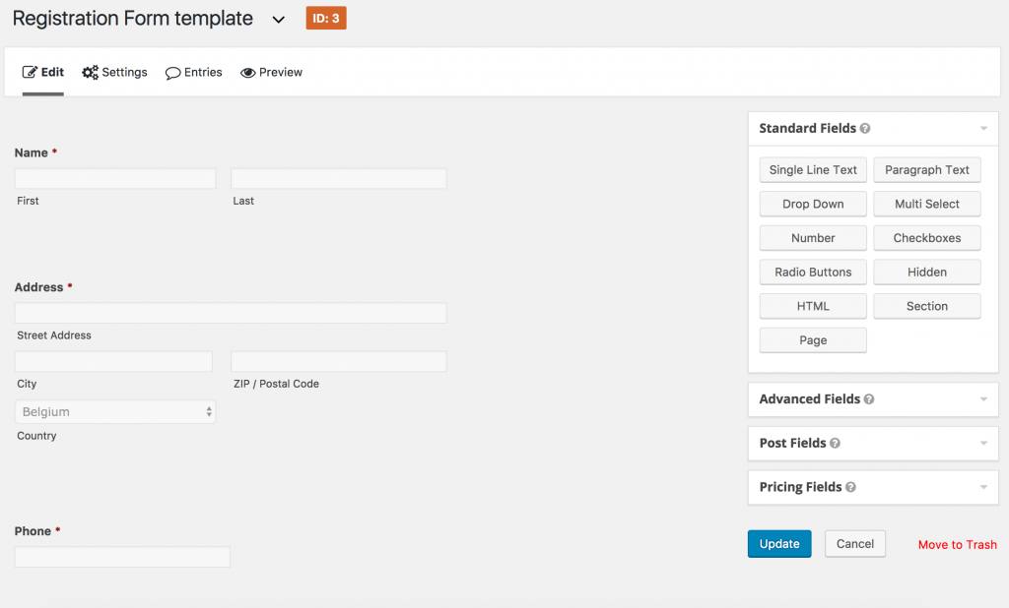Screen dimensions: 1009x608
Task: Go to the Preview tab
Action: [271, 73]
